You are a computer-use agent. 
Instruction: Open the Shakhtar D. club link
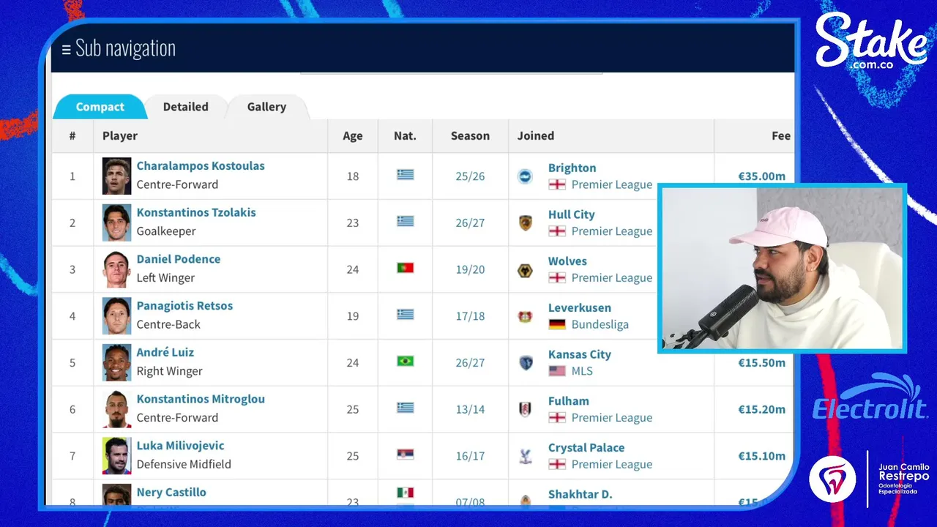point(580,494)
